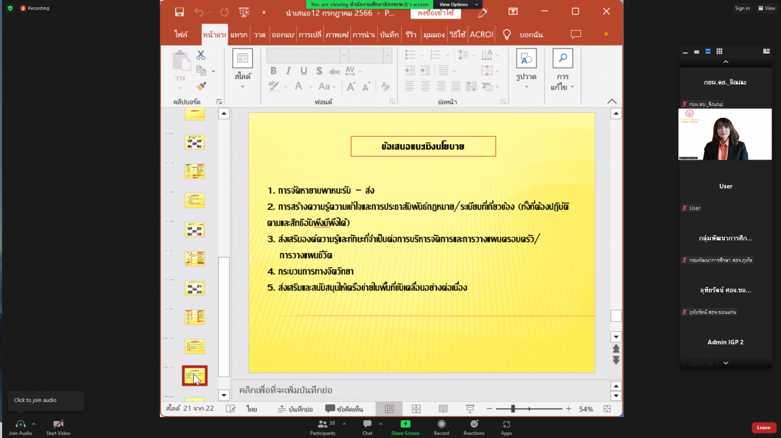This screenshot has height=438, width=781.
Task: Click the Paste clipboard icon
Action: (x=181, y=61)
